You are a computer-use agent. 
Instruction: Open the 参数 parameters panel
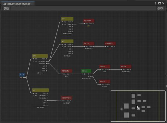6,9
